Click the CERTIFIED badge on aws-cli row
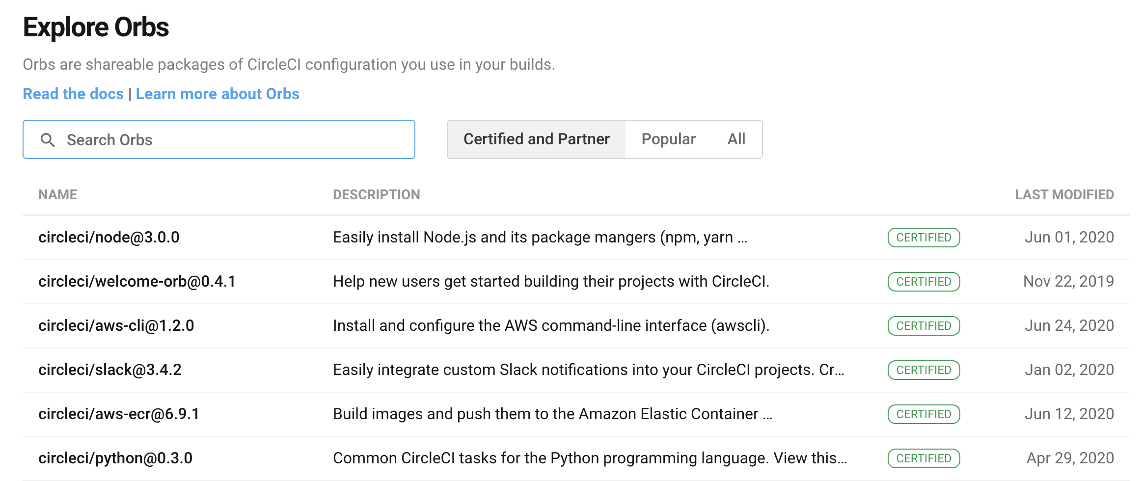Screen dimensions: 1142x481 coord(924,326)
